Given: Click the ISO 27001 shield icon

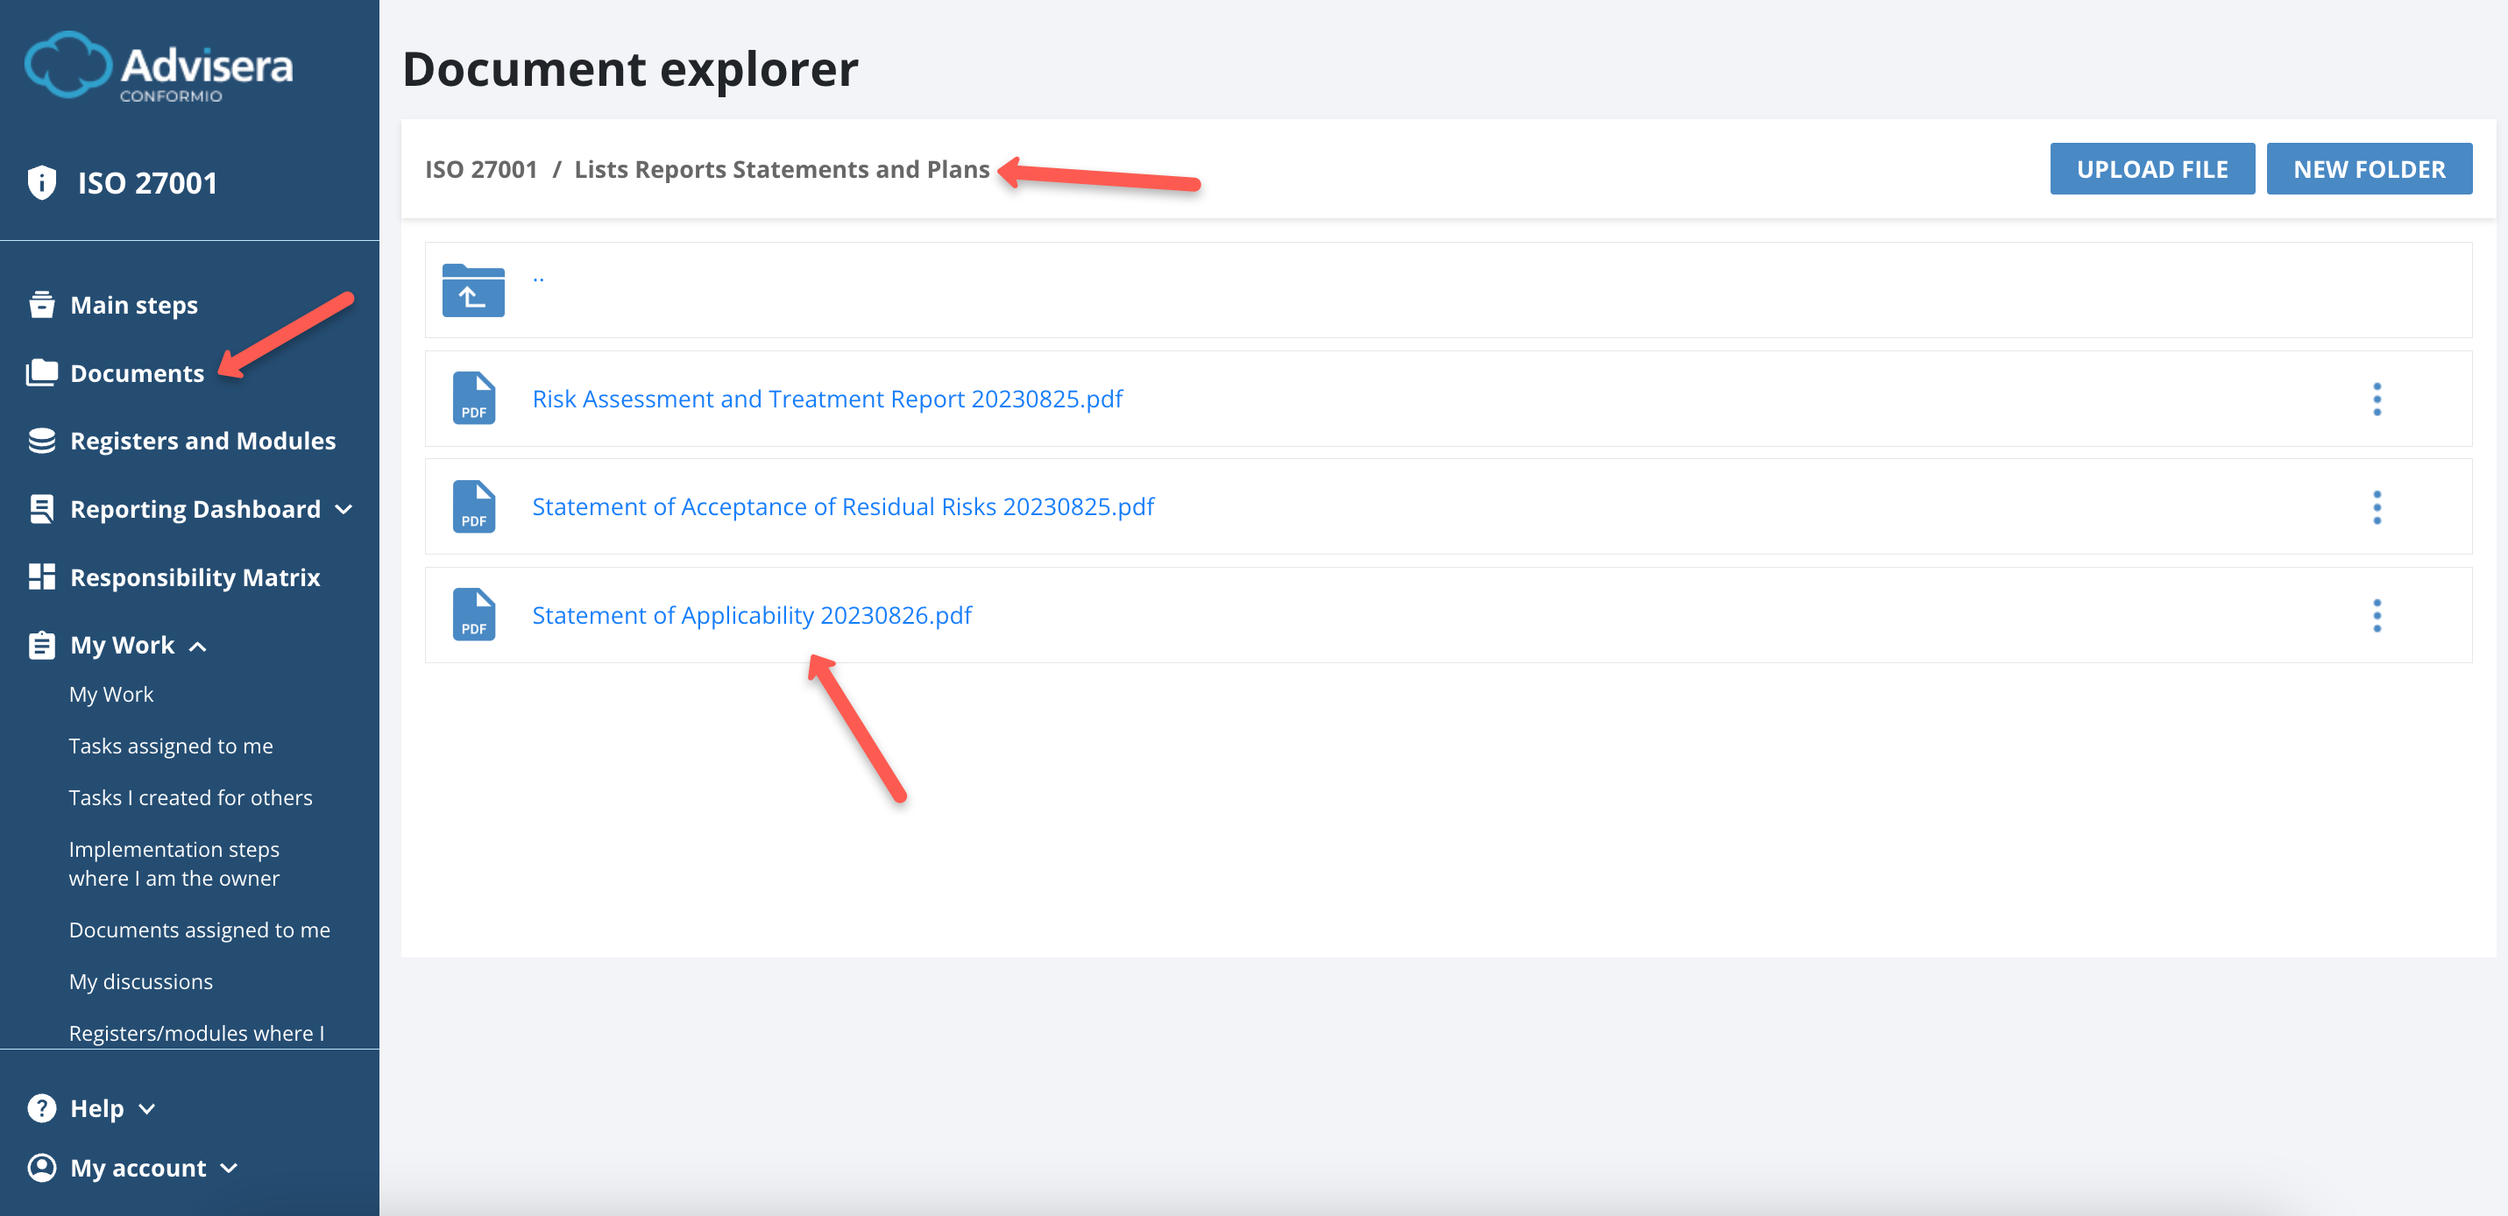Looking at the screenshot, I should pyautogui.click(x=42, y=182).
